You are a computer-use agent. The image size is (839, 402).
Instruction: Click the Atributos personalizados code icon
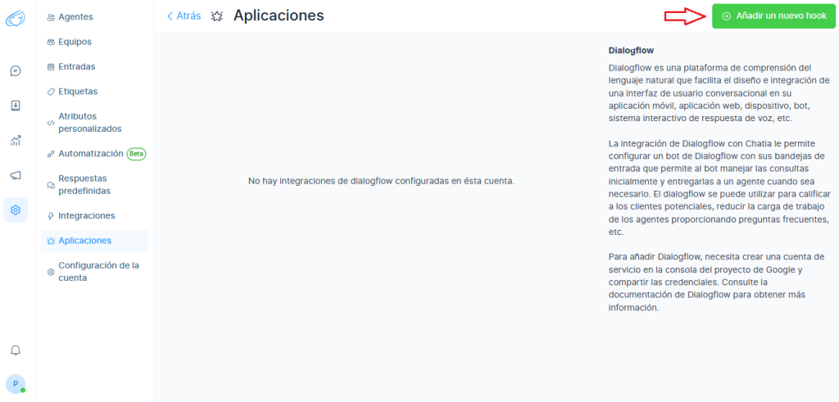point(51,123)
